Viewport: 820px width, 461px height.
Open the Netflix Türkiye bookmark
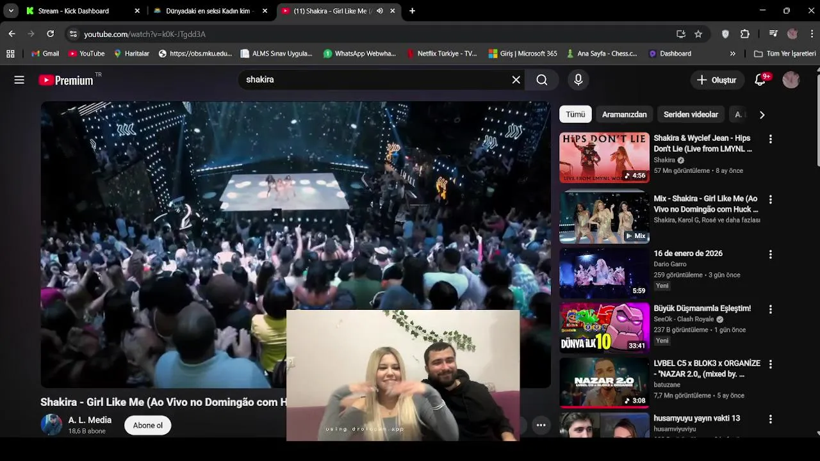click(x=442, y=54)
